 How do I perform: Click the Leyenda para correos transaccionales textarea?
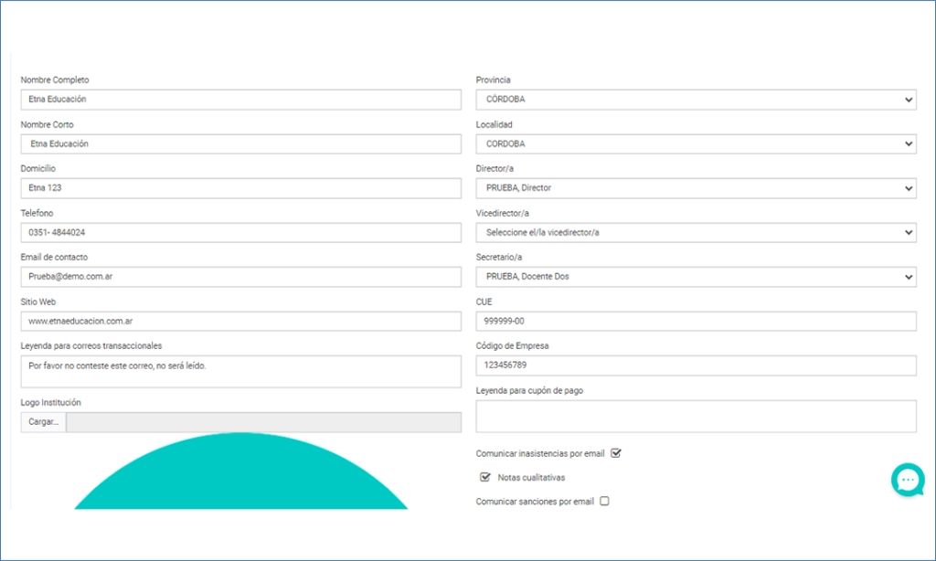[x=240, y=372]
